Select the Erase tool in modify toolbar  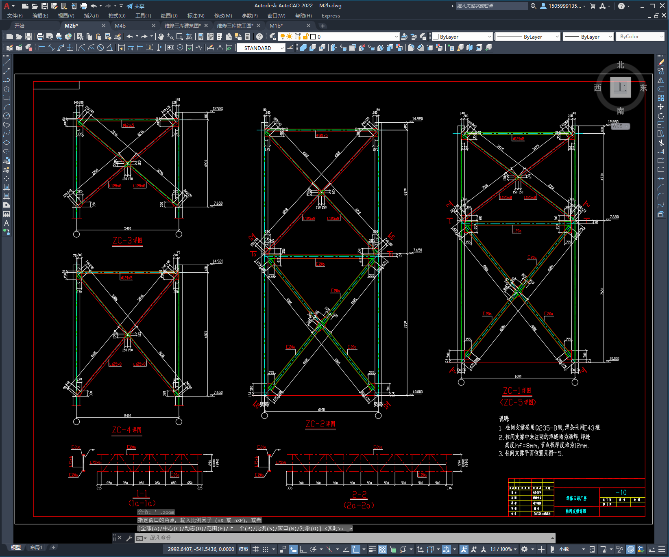tap(661, 63)
